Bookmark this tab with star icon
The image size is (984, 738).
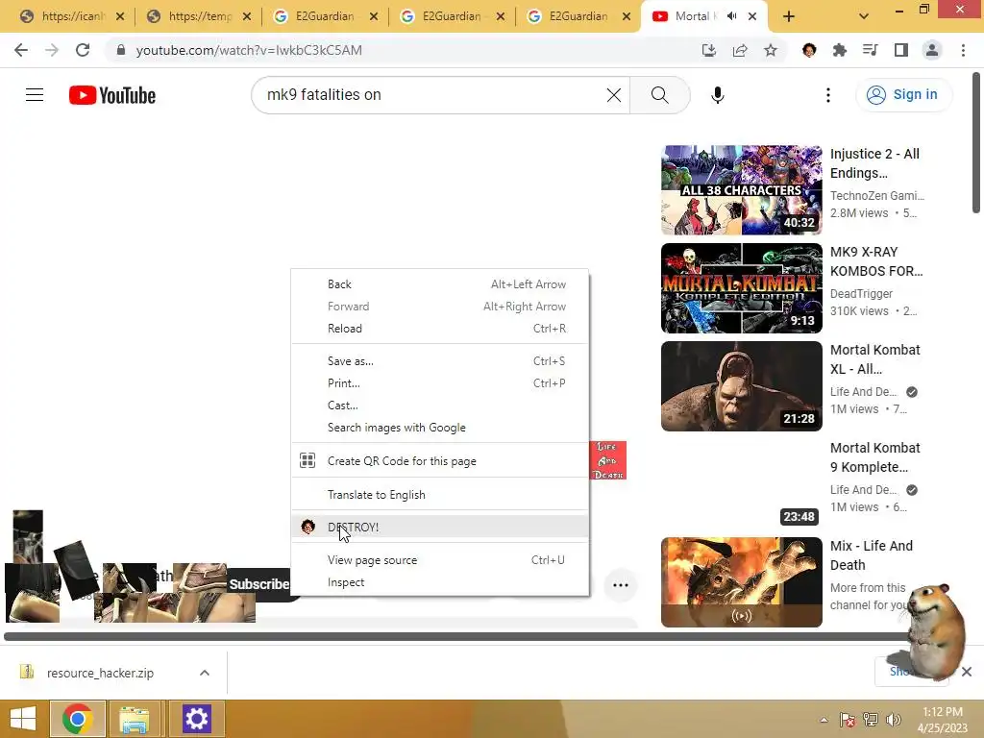[771, 50]
